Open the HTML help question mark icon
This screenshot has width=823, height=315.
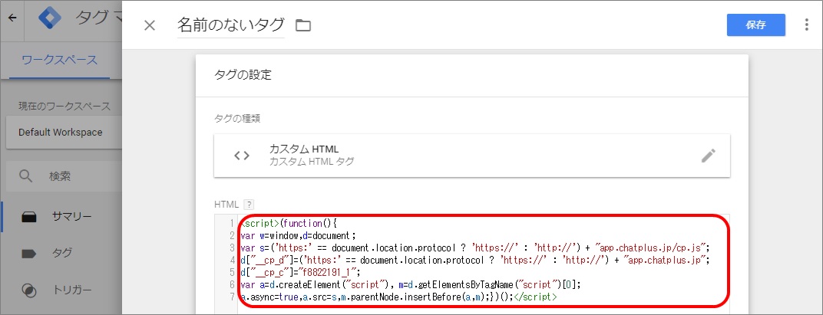pyautogui.click(x=250, y=204)
